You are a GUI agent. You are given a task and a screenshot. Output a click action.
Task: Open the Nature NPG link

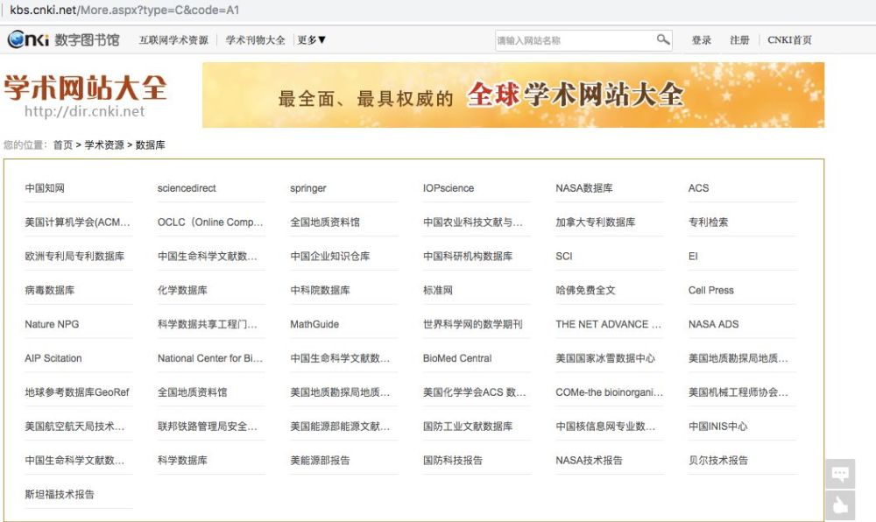pyautogui.click(x=52, y=324)
